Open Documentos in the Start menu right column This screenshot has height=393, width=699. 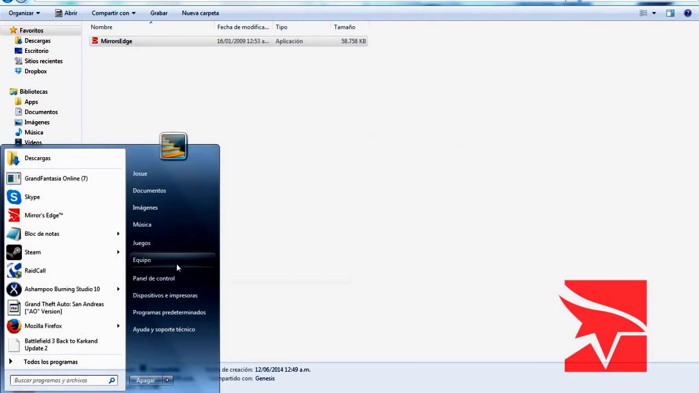pyautogui.click(x=149, y=190)
